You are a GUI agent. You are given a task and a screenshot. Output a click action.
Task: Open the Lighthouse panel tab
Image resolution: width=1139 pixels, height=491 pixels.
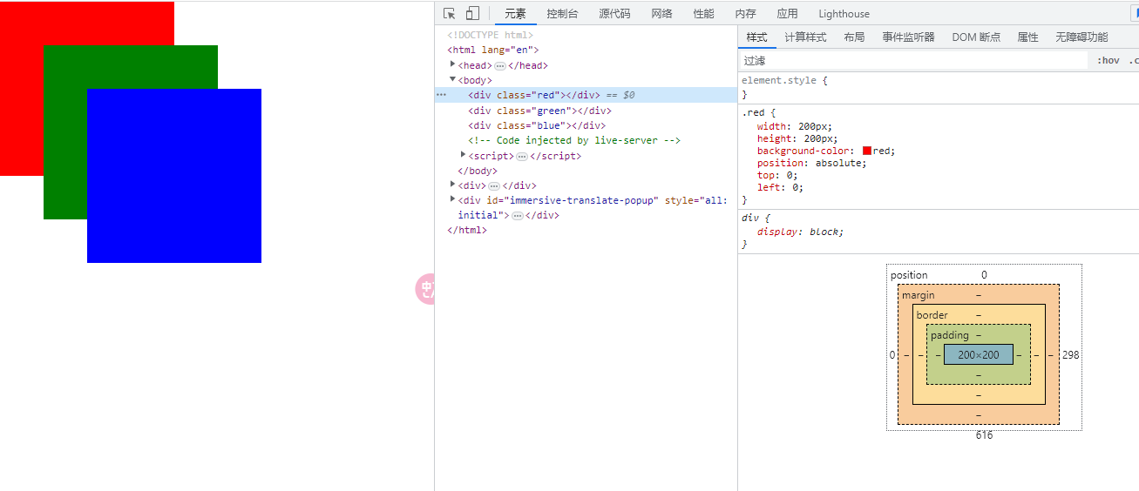click(x=844, y=13)
